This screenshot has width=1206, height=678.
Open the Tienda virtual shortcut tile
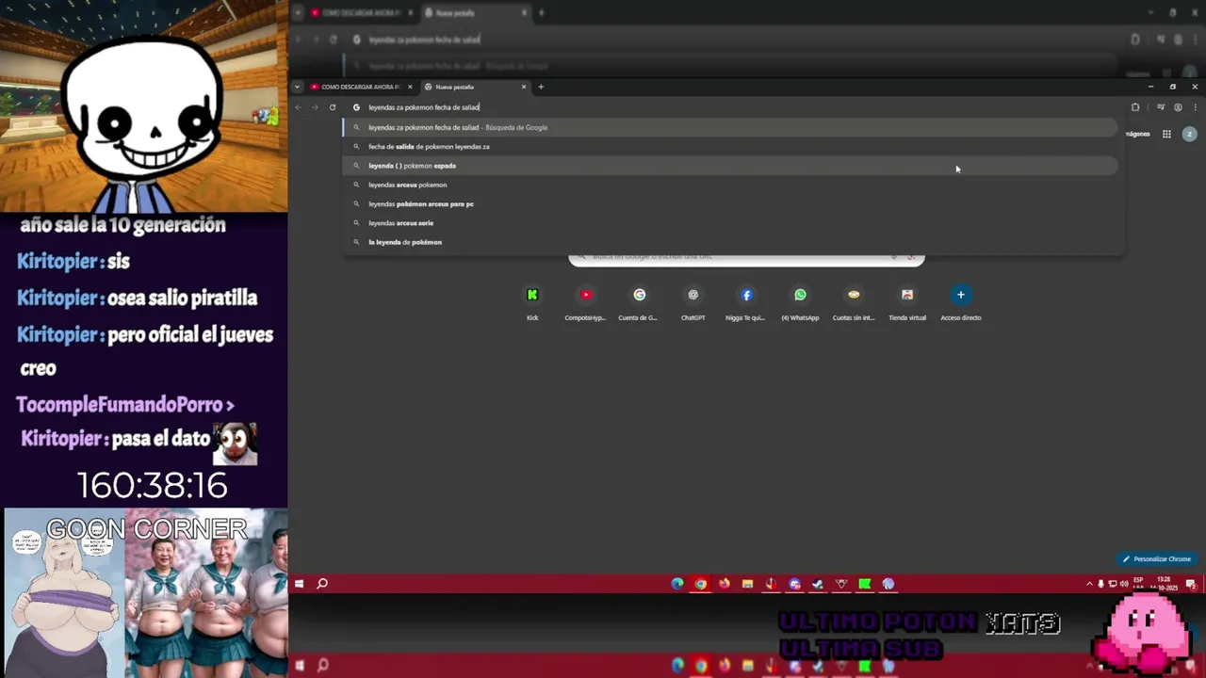point(907,302)
